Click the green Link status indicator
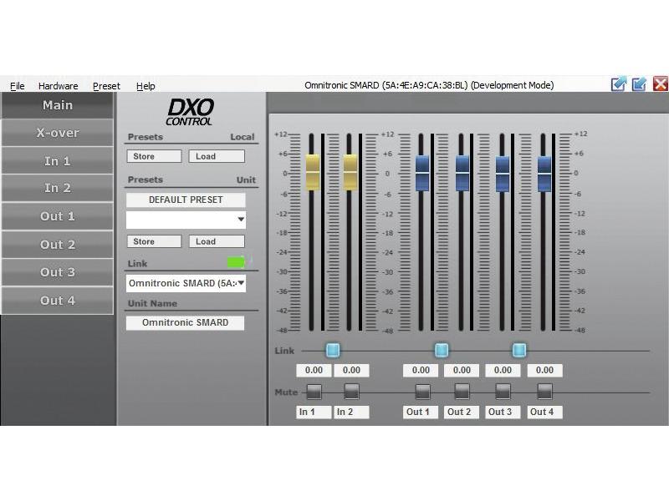 coord(237,263)
